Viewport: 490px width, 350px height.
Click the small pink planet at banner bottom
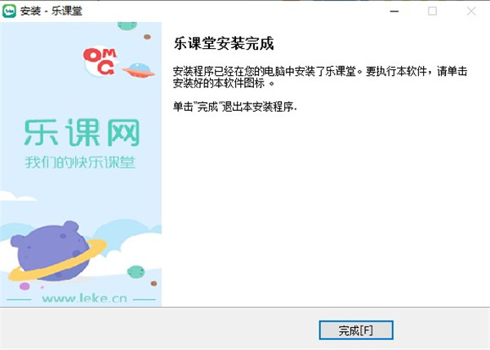pos(24,286)
